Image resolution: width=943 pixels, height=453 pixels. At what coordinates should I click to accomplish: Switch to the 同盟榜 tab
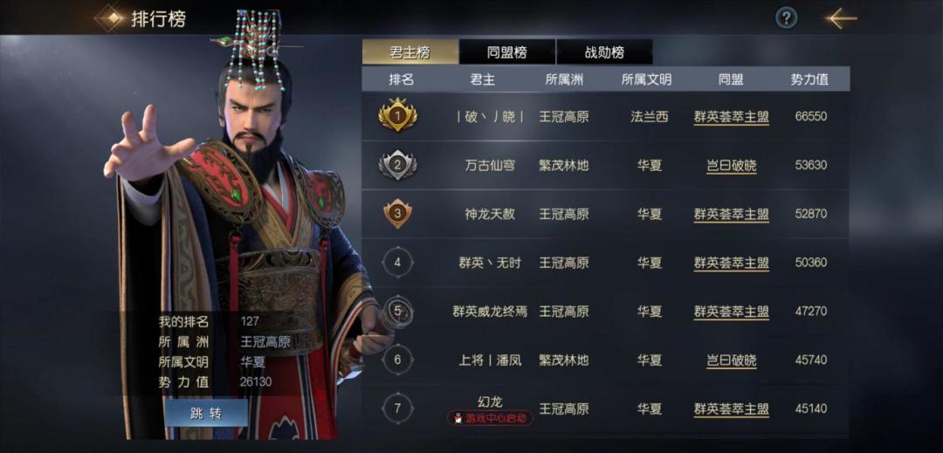[507, 52]
